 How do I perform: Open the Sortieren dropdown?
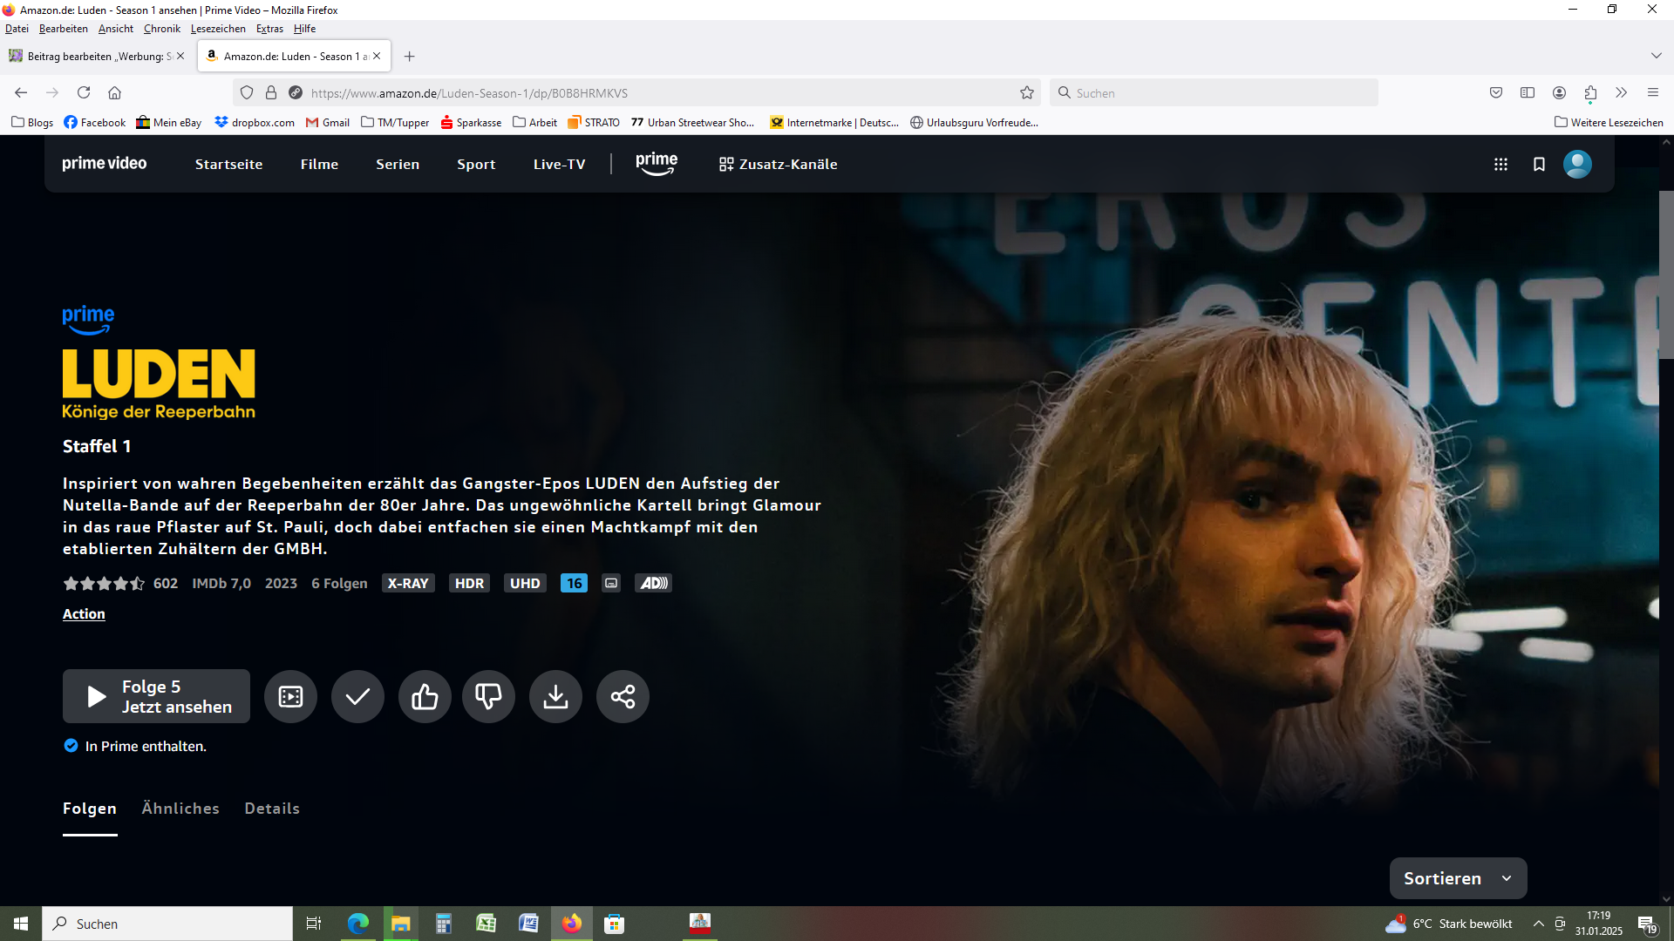pyautogui.click(x=1458, y=878)
